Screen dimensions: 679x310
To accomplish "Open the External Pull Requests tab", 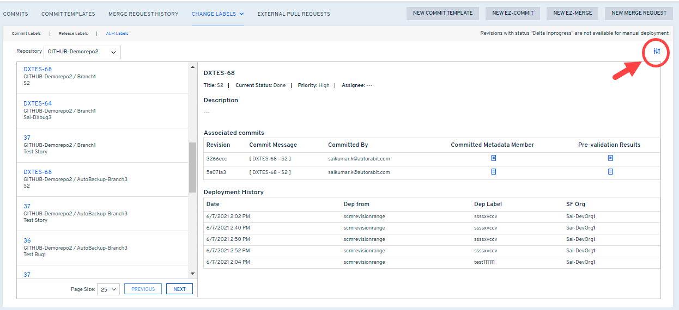I will pos(294,14).
